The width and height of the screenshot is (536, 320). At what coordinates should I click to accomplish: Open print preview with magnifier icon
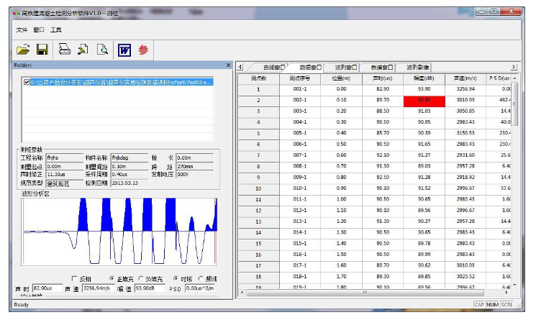[102, 50]
